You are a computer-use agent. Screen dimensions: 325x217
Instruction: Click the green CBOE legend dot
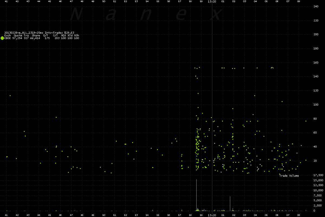(2, 38)
